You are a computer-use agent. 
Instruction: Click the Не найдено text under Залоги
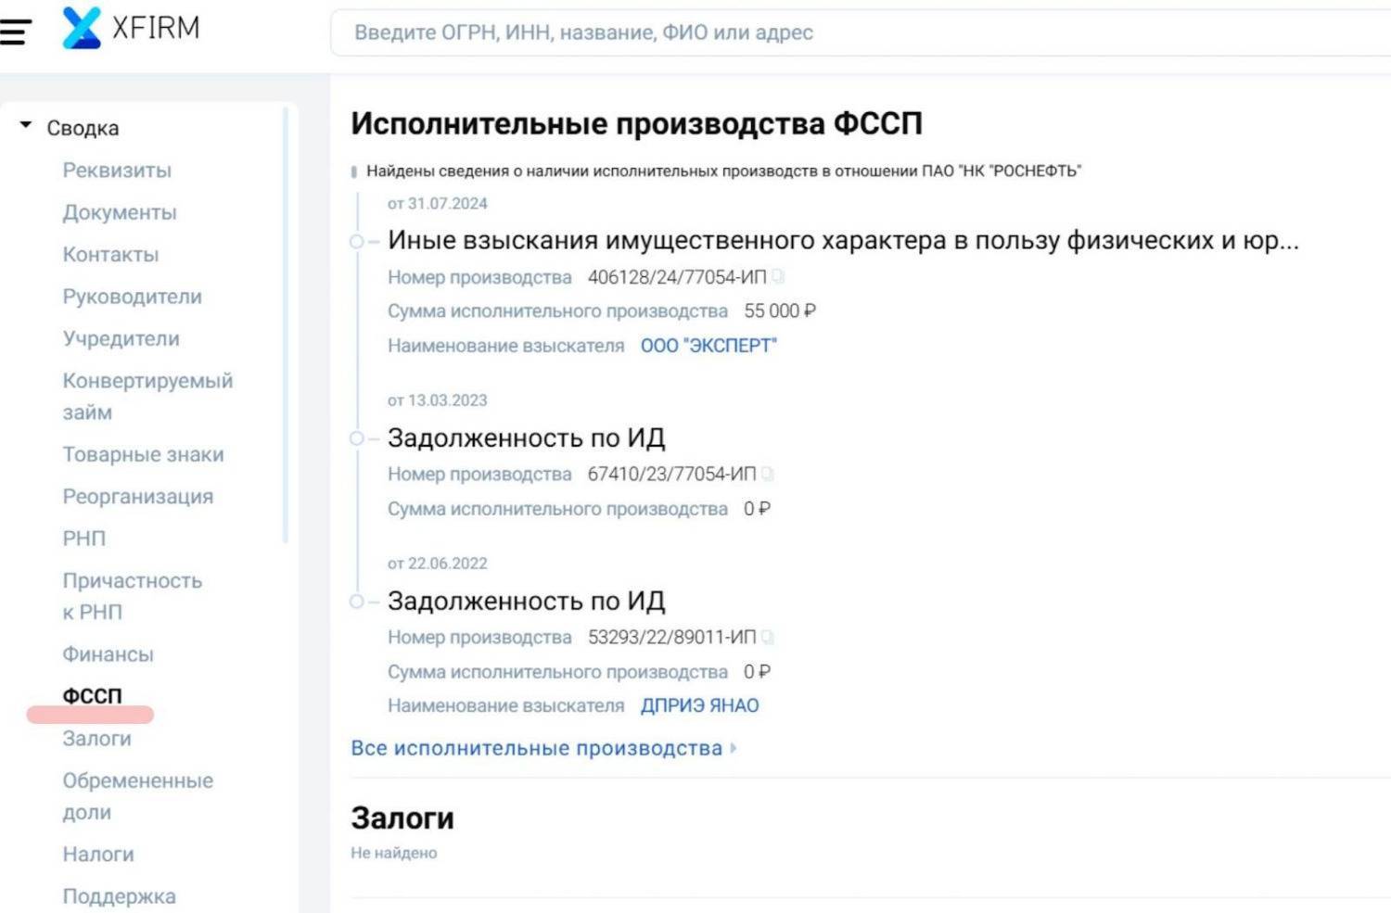(x=393, y=853)
